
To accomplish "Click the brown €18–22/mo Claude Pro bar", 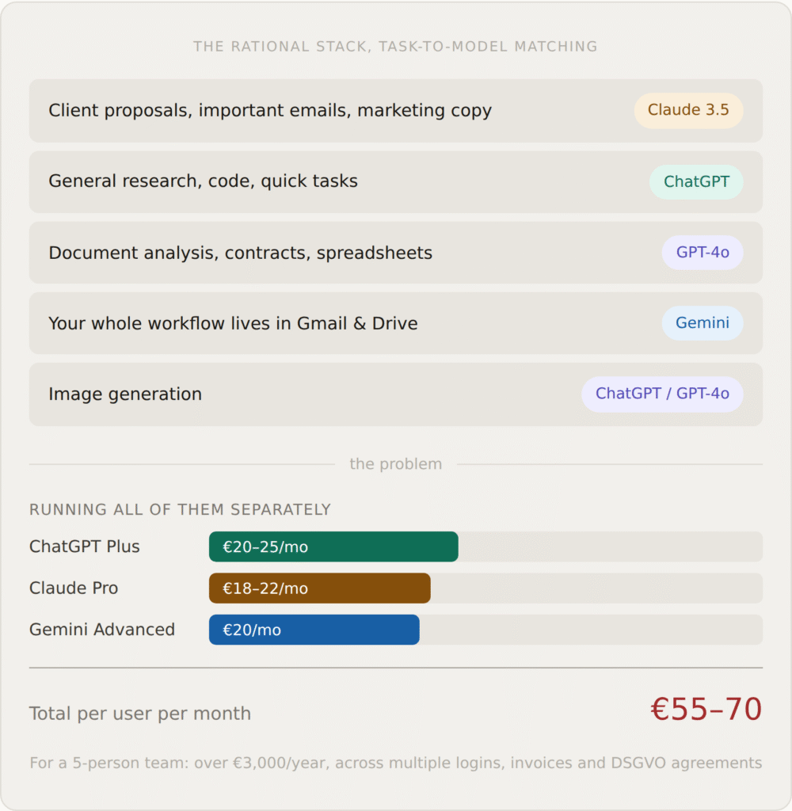I will tap(319, 588).
